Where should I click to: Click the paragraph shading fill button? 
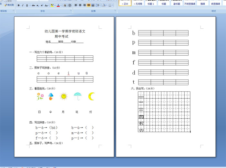(104, 5)
